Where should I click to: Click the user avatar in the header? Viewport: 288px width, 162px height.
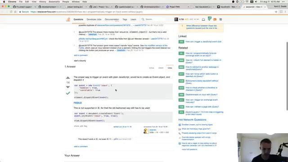click(x=176, y=19)
